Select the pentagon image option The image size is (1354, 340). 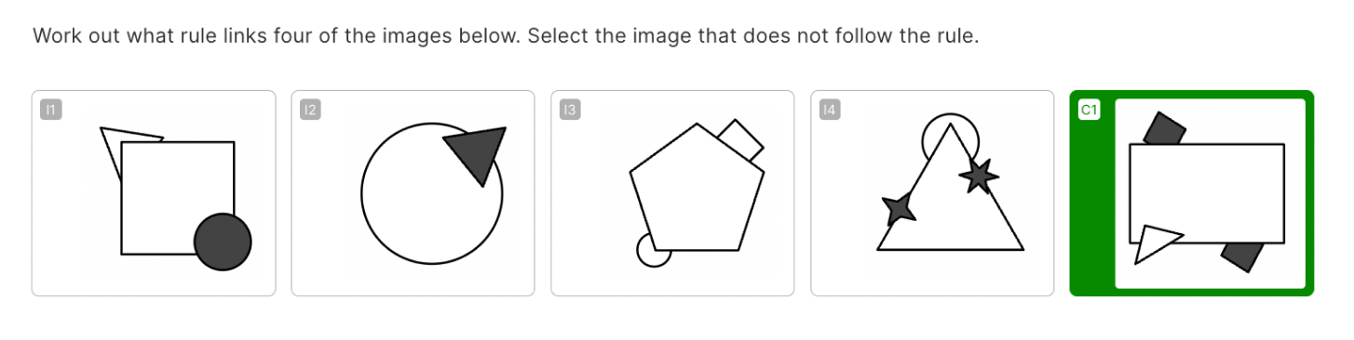pyautogui.click(x=672, y=193)
